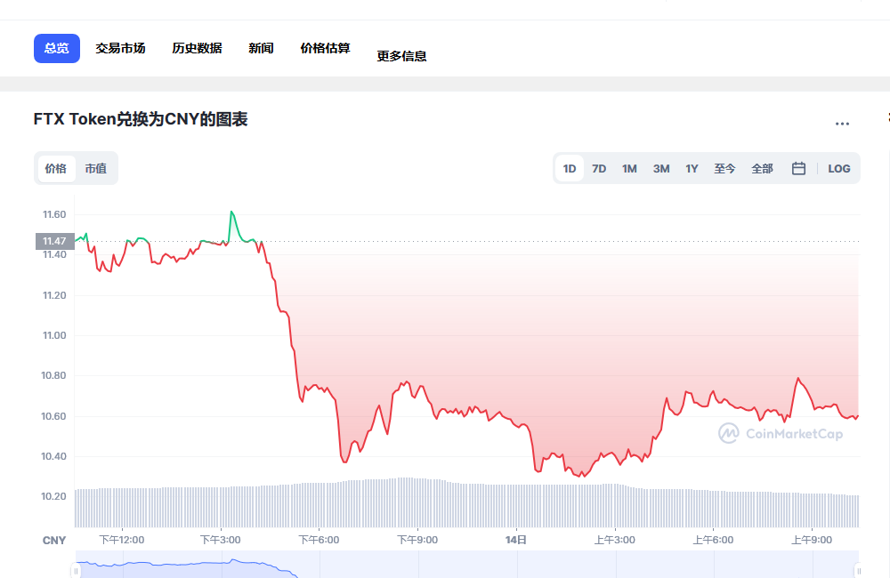Select the 总览 tab
Image resolution: width=890 pixels, height=578 pixels.
(57, 48)
